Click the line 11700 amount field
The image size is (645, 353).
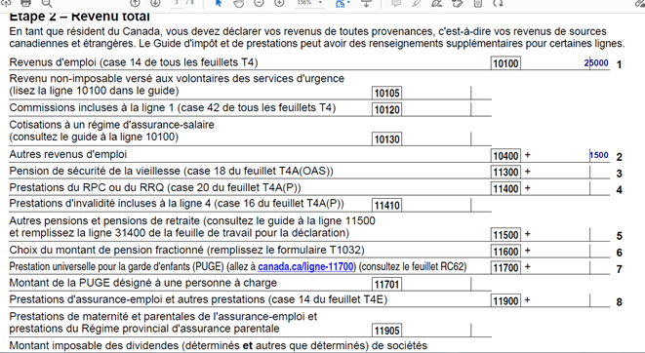pos(571,267)
